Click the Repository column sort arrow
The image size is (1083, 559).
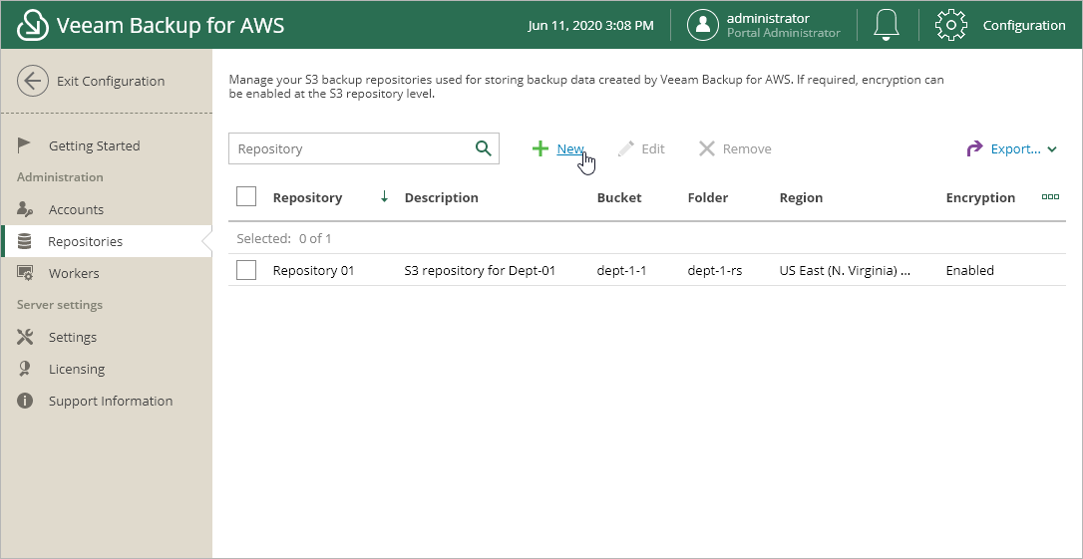(385, 196)
